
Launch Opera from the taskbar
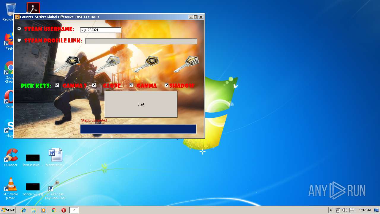point(64,210)
